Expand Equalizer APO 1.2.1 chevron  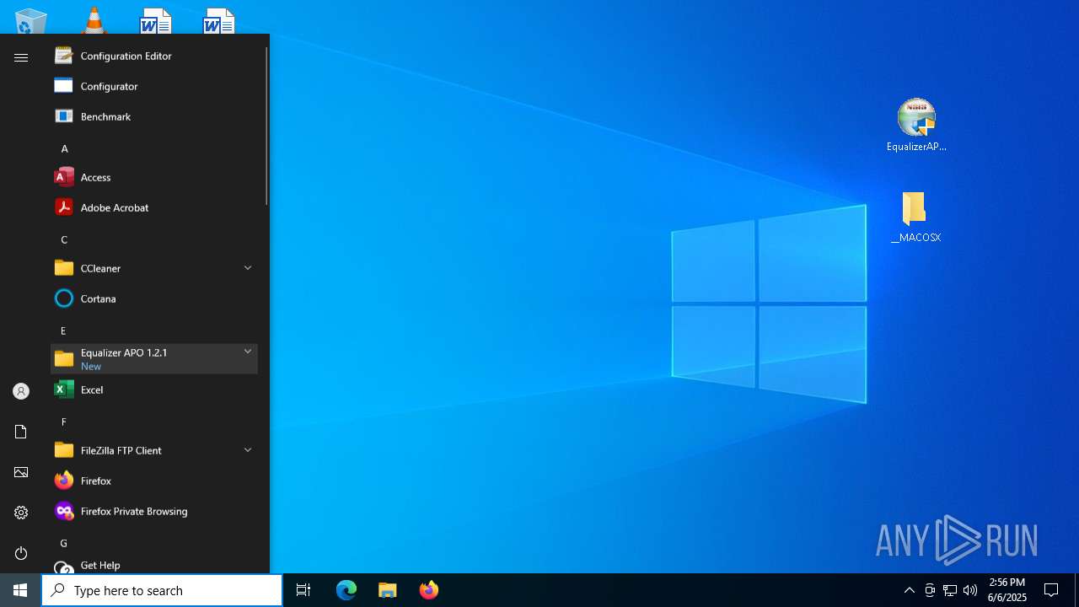click(248, 352)
